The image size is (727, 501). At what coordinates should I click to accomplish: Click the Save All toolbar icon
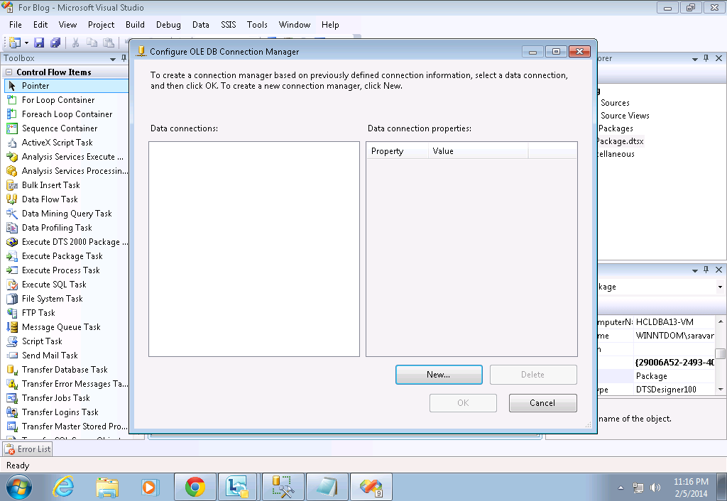tap(55, 42)
